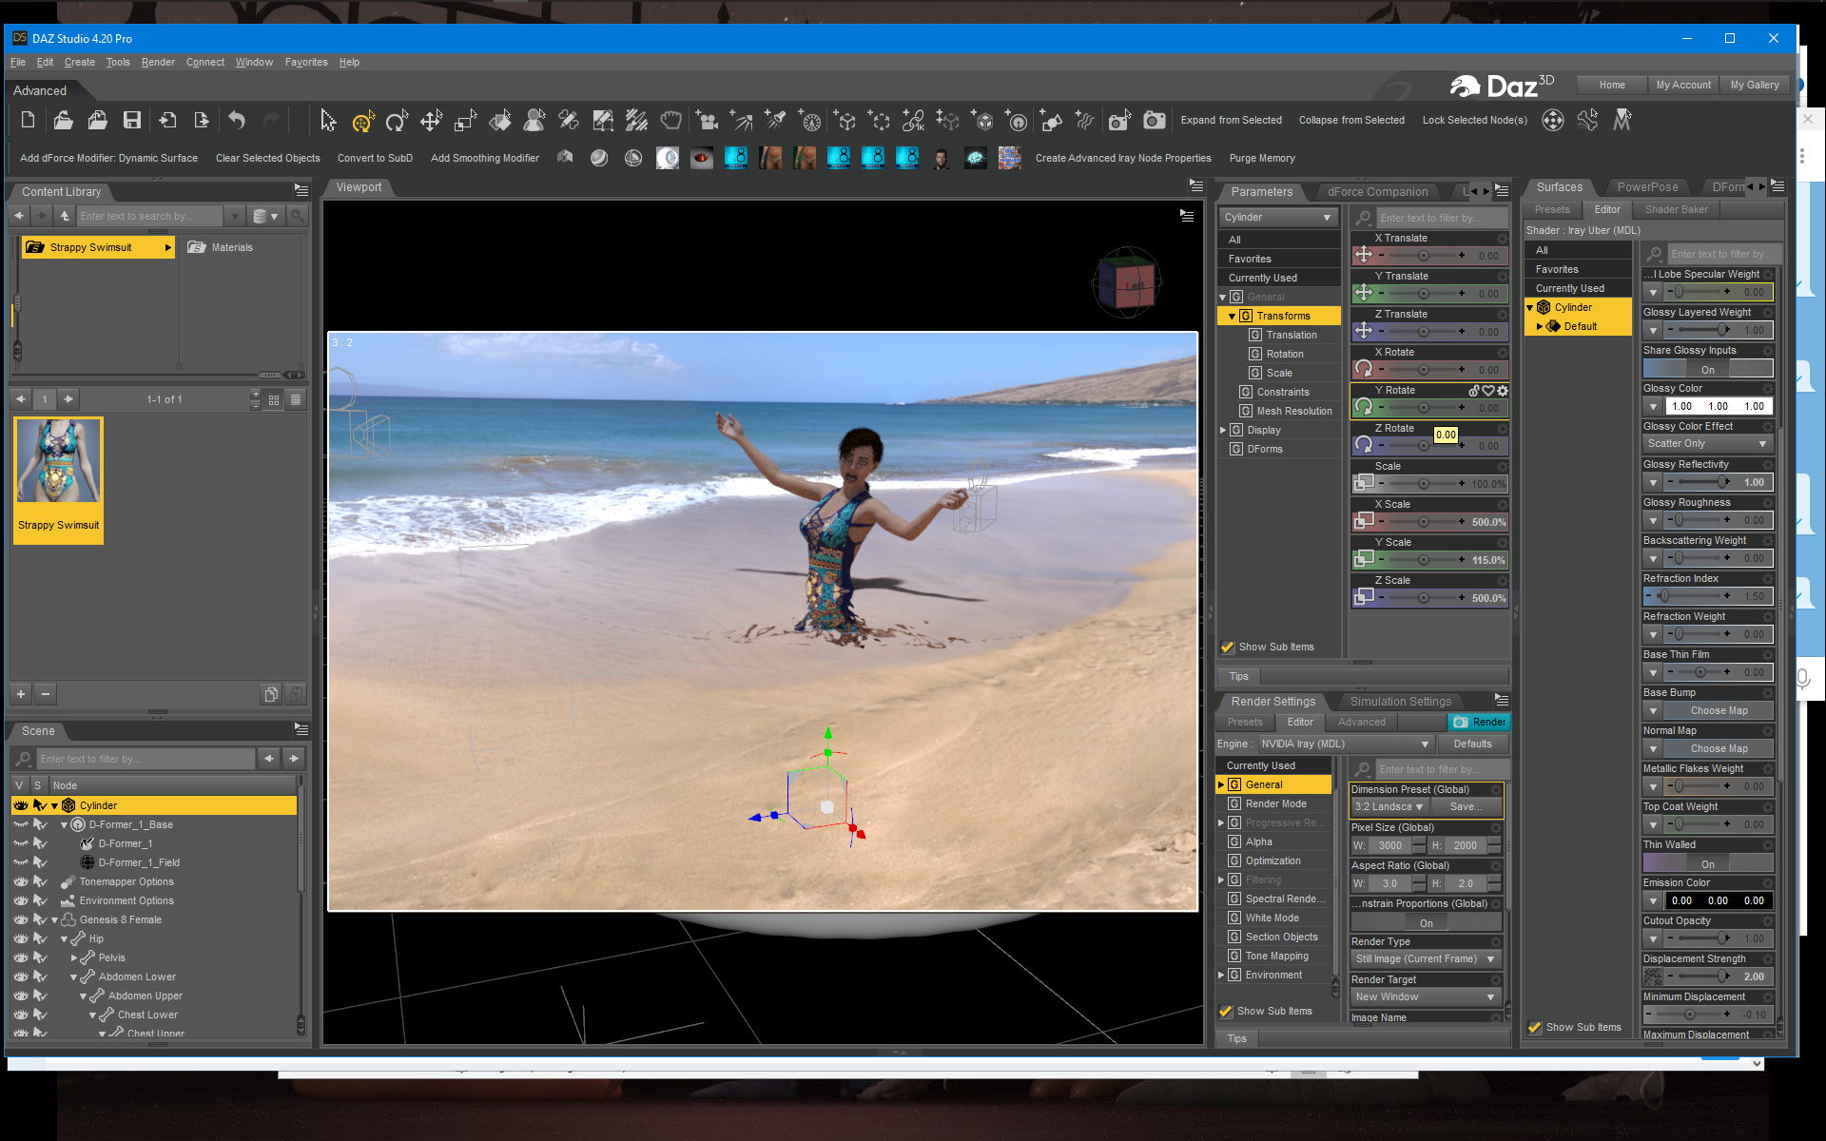Click the blue Render button

point(1479,722)
